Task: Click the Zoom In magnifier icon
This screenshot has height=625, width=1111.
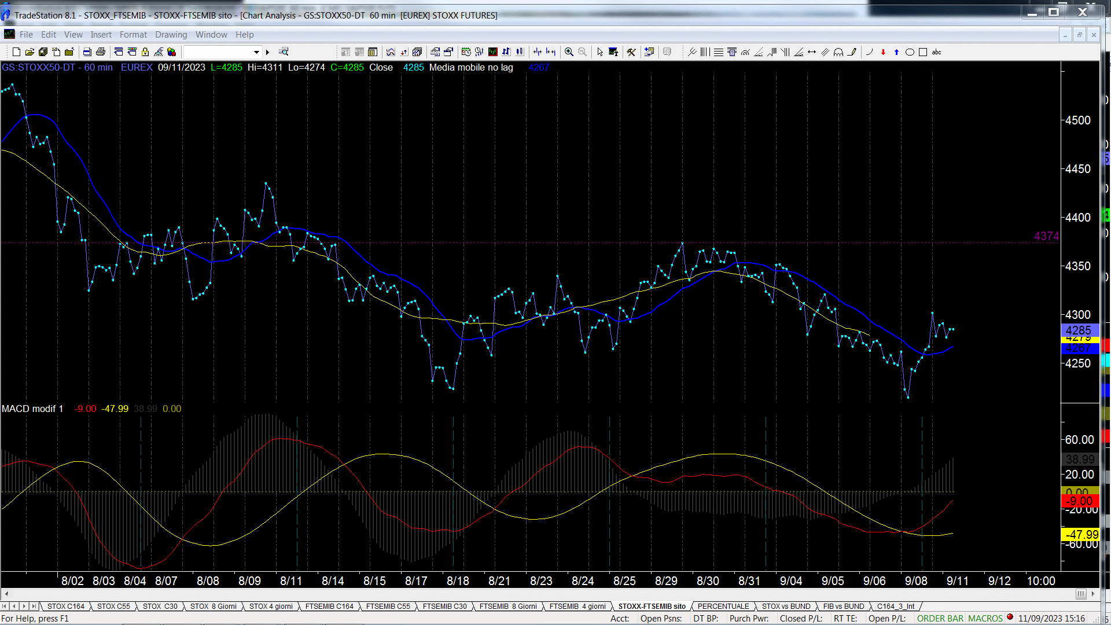Action: (569, 52)
